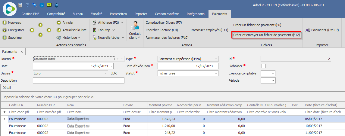Click the Filtre code pfr filter field
The height and width of the screenshot is (136, 345).
click(x=22, y=112)
